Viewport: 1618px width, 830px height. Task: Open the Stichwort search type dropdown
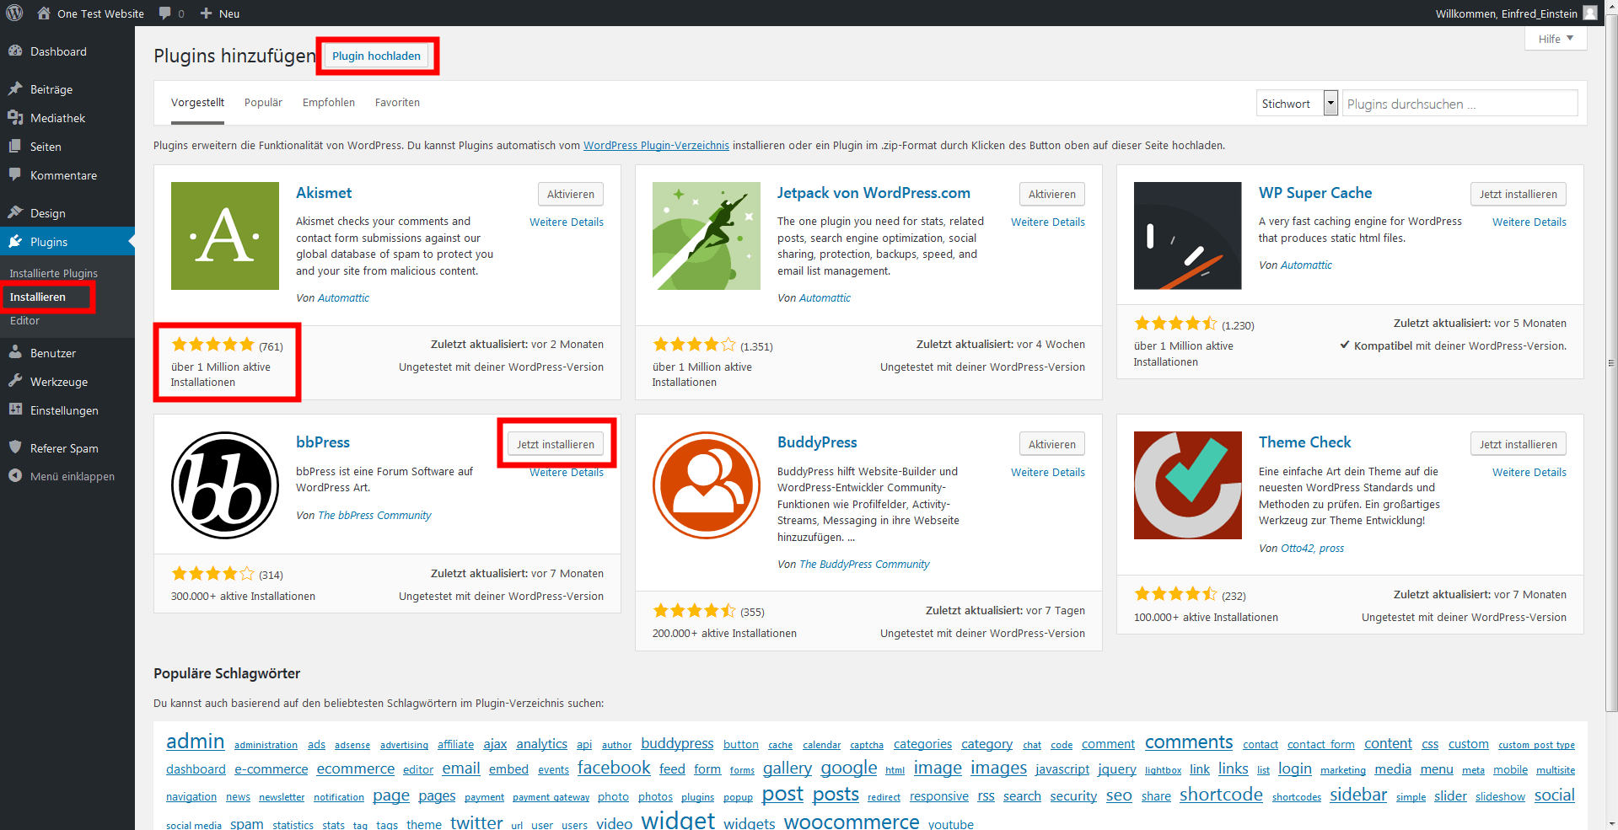pos(1297,104)
